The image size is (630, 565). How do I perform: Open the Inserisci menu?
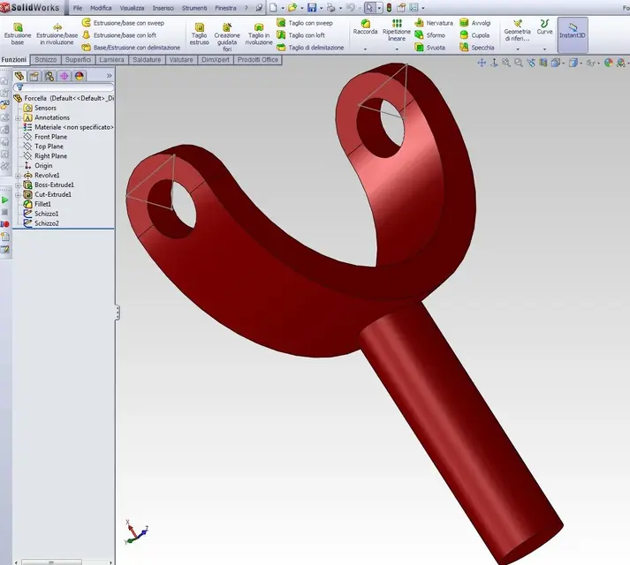pos(163,8)
